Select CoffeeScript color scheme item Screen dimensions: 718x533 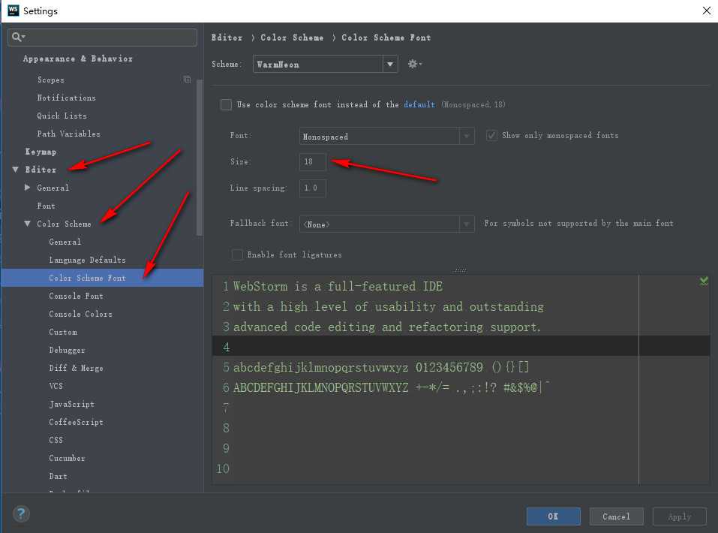click(x=76, y=422)
